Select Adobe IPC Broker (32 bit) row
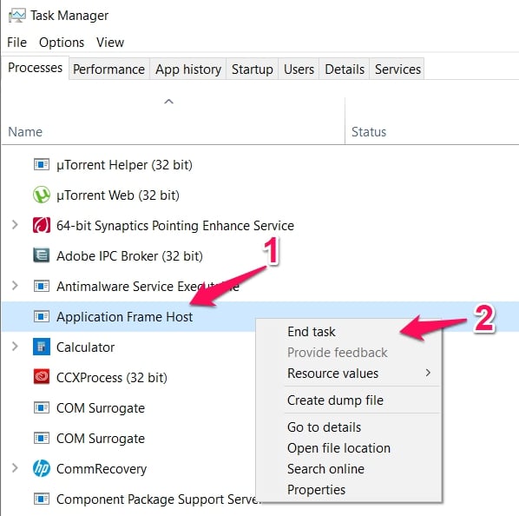 coord(259,256)
